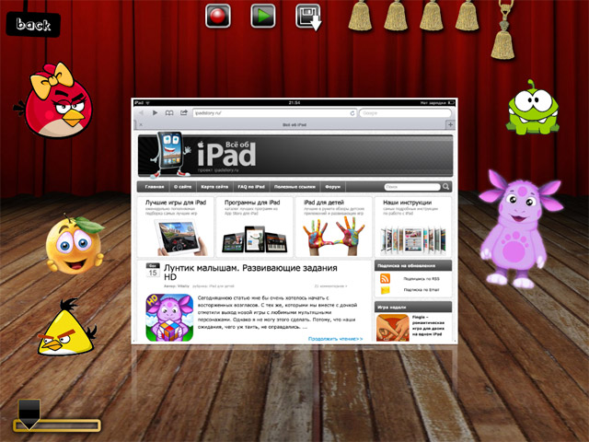Click the magnifier icon beside the site search
This screenshot has width=589, height=442.
445,187
